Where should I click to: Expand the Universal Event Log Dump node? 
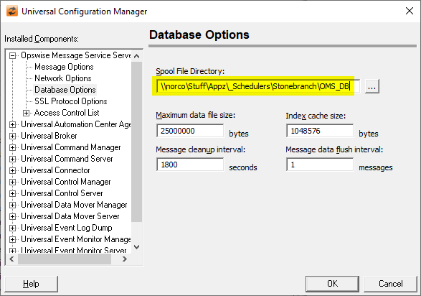click(x=12, y=228)
